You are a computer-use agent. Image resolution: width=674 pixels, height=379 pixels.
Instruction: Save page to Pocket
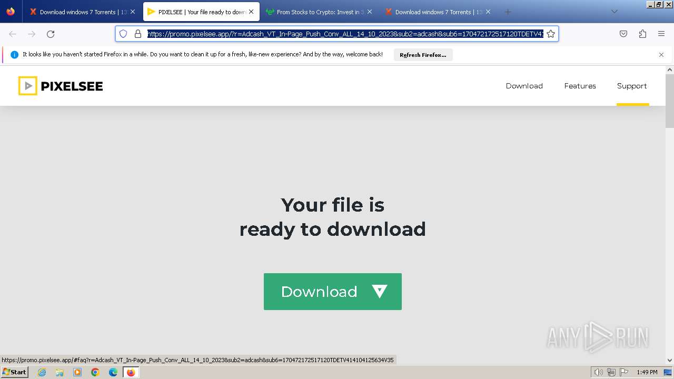[623, 34]
